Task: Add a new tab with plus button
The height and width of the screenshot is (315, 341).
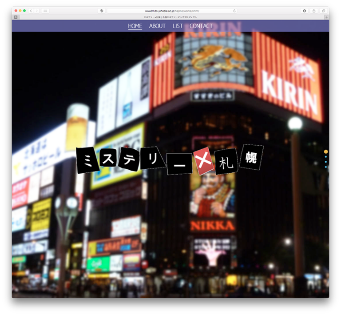Action: 326,17
